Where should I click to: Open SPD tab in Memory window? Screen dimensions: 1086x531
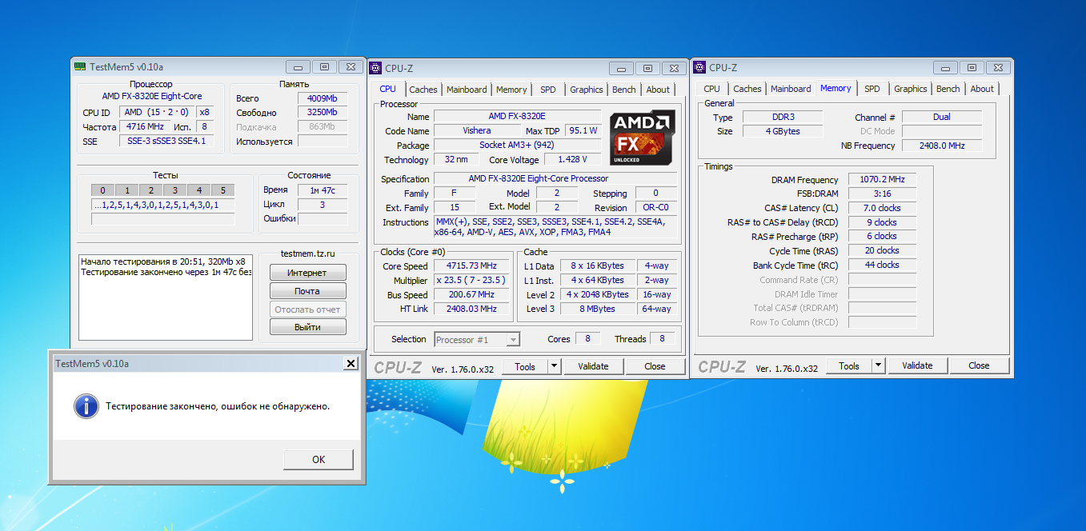pyautogui.click(x=872, y=89)
